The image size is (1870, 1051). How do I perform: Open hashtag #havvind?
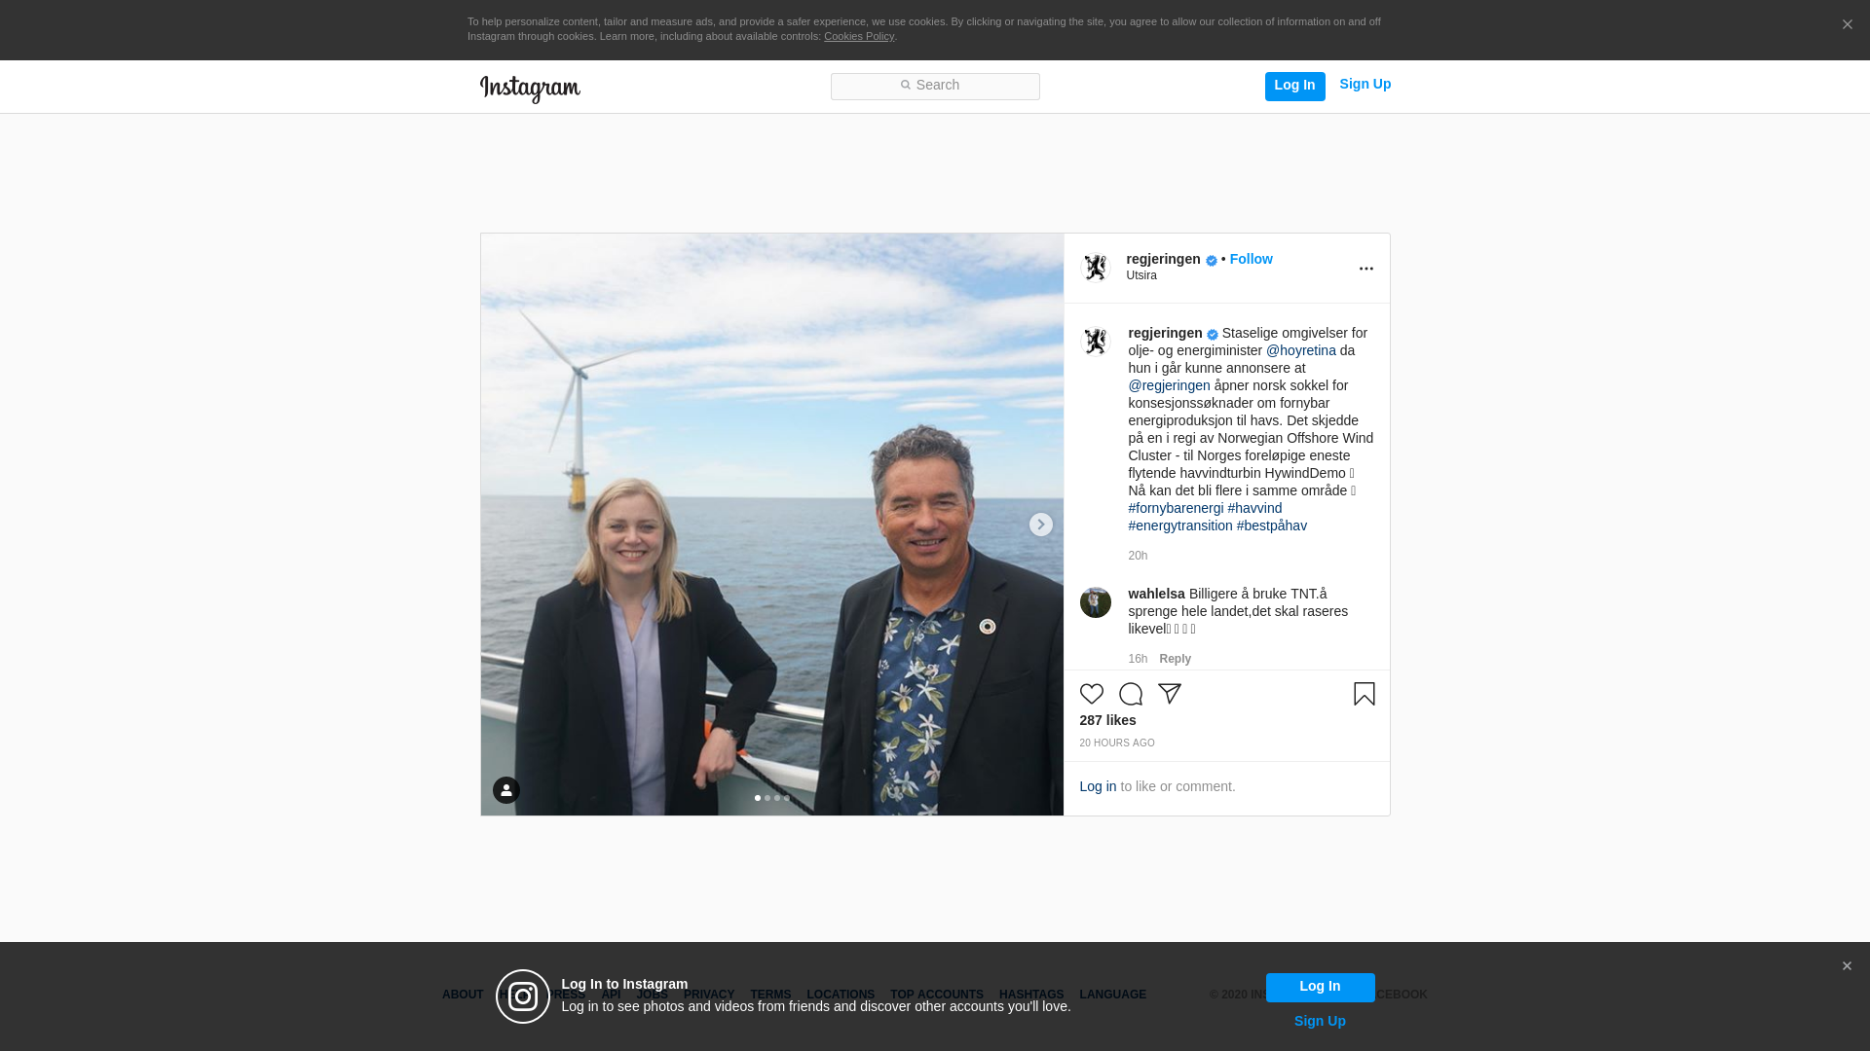coord(1254,508)
